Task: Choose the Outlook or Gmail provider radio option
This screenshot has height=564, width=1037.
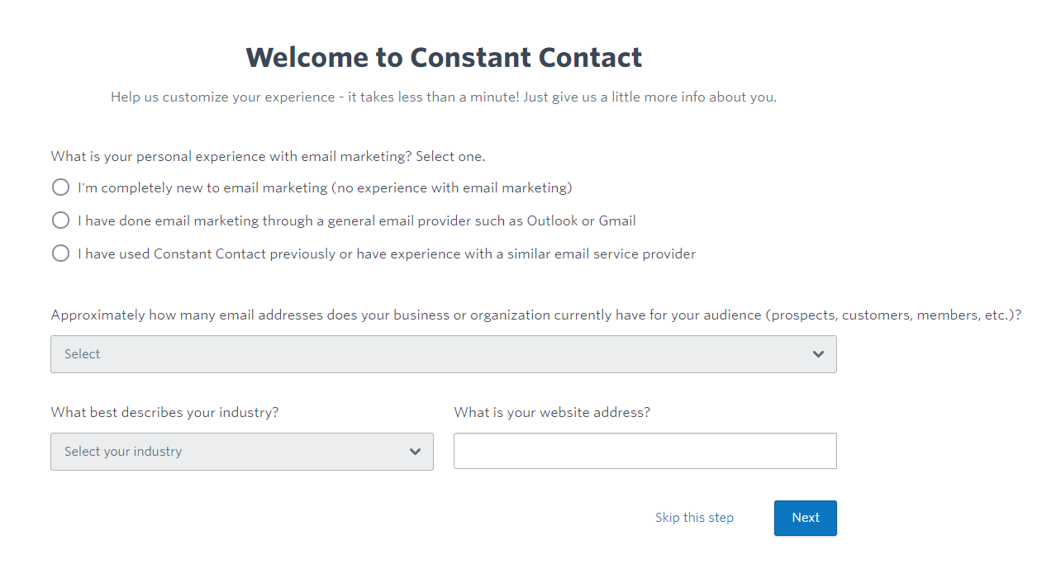Action: 60,220
